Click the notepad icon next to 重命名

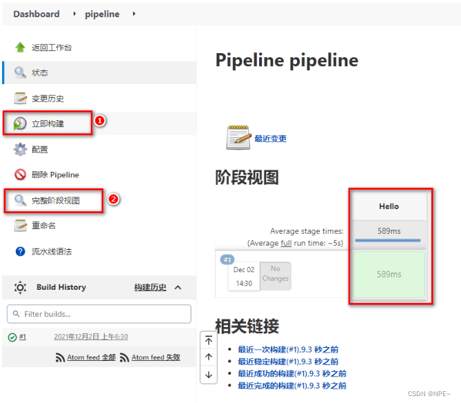tap(20, 226)
